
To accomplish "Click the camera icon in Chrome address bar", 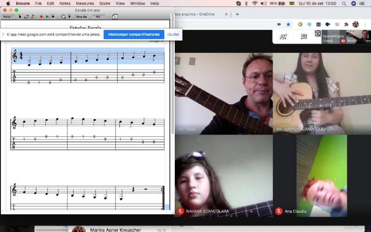I will tap(279, 24).
